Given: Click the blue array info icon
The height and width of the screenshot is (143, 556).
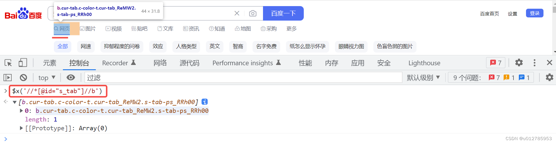Looking at the screenshot, I should (x=205, y=102).
